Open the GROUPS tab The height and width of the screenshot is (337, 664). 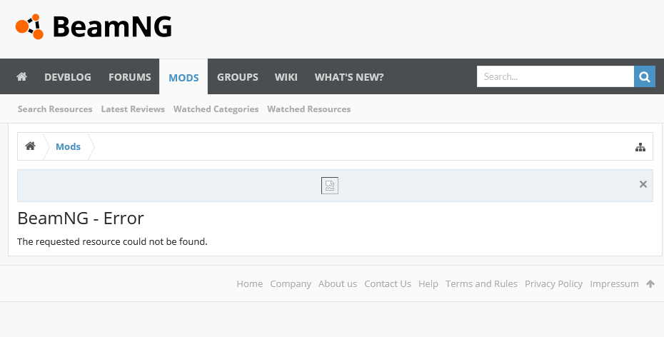click(x=238, y=77)
